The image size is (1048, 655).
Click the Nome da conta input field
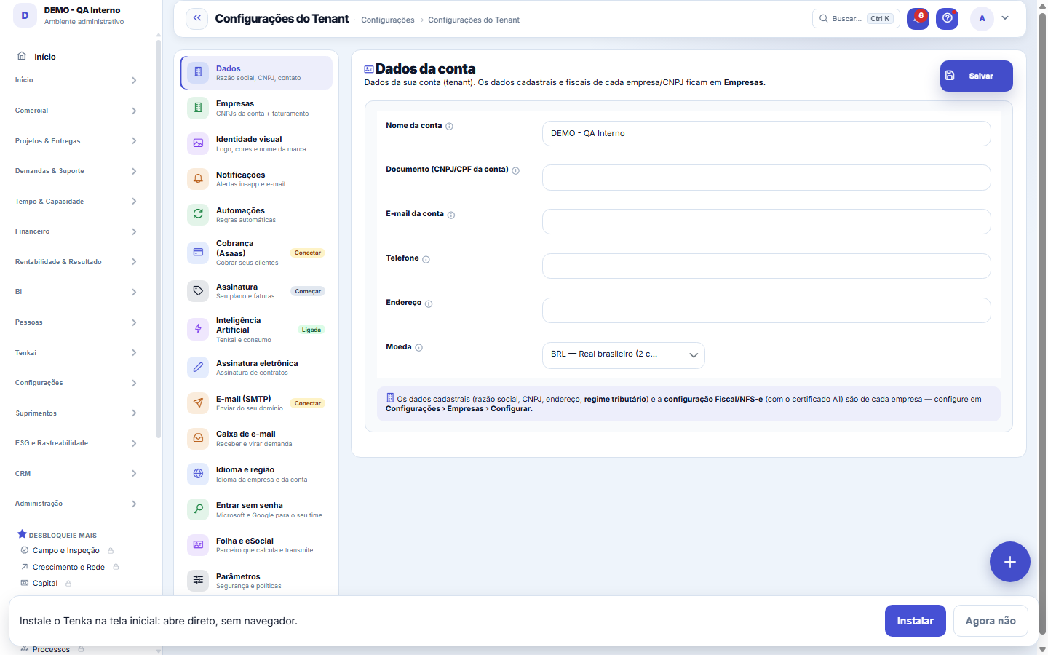pos(766,133)
